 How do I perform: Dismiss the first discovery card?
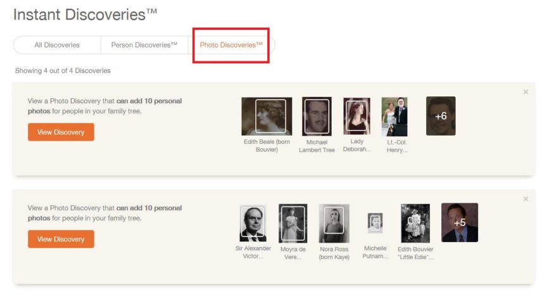[525, 92]
